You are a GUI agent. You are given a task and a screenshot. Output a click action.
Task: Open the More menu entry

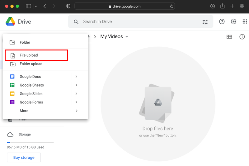click(x=45, y=111)
